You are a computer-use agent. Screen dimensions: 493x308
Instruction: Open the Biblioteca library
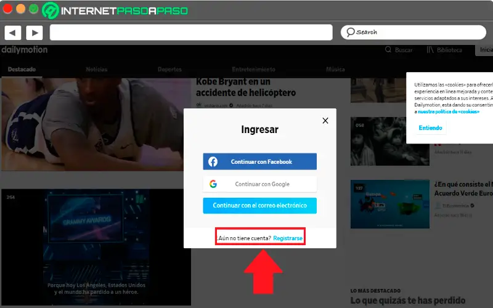pyautogui.click(x=444, y=50)
